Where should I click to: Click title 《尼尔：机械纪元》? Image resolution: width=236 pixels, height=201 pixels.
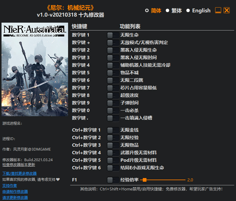click(70, 8)
